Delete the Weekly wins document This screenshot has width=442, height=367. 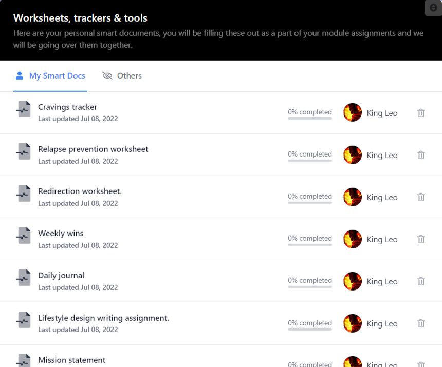[x=420, y=239]
